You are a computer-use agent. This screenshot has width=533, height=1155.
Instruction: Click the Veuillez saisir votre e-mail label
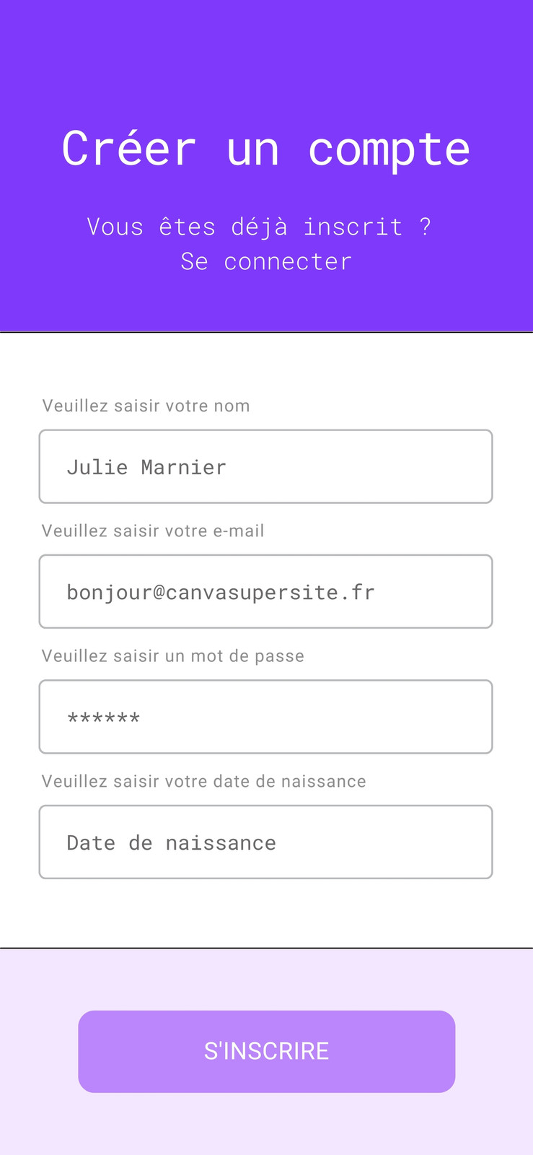coord(153,531)
